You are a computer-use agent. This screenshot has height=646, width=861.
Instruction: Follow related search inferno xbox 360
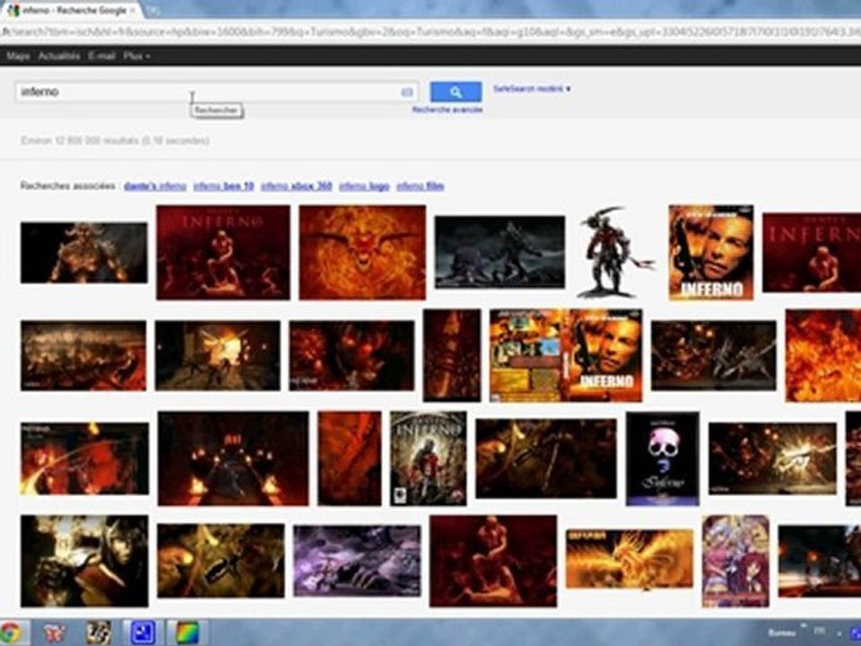296,187
